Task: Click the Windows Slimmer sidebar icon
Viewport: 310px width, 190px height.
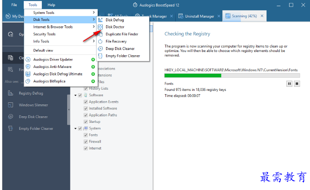Action: [x=11, y=105]
